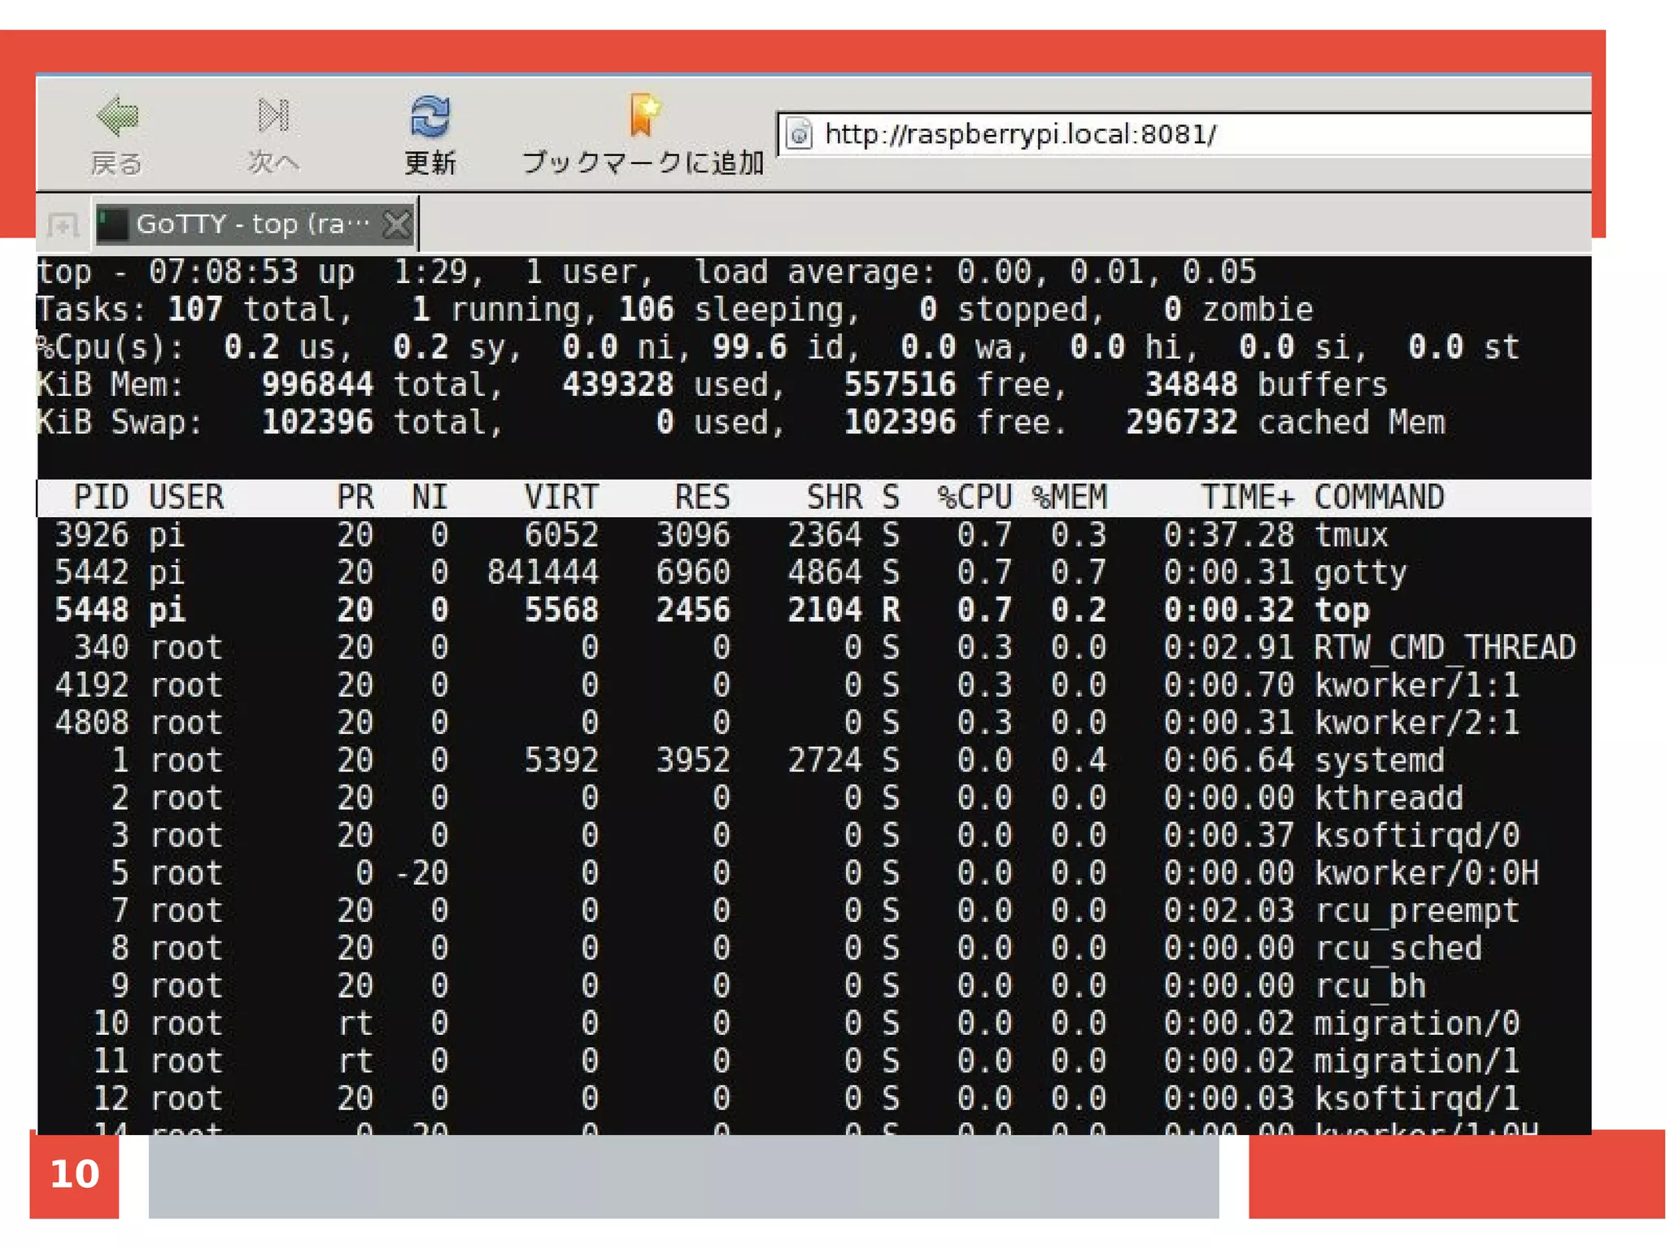Click the COMMAND column header
Image resolution: width=1666 pixels, height=1248 pixels.
[x=1379, y=497]
